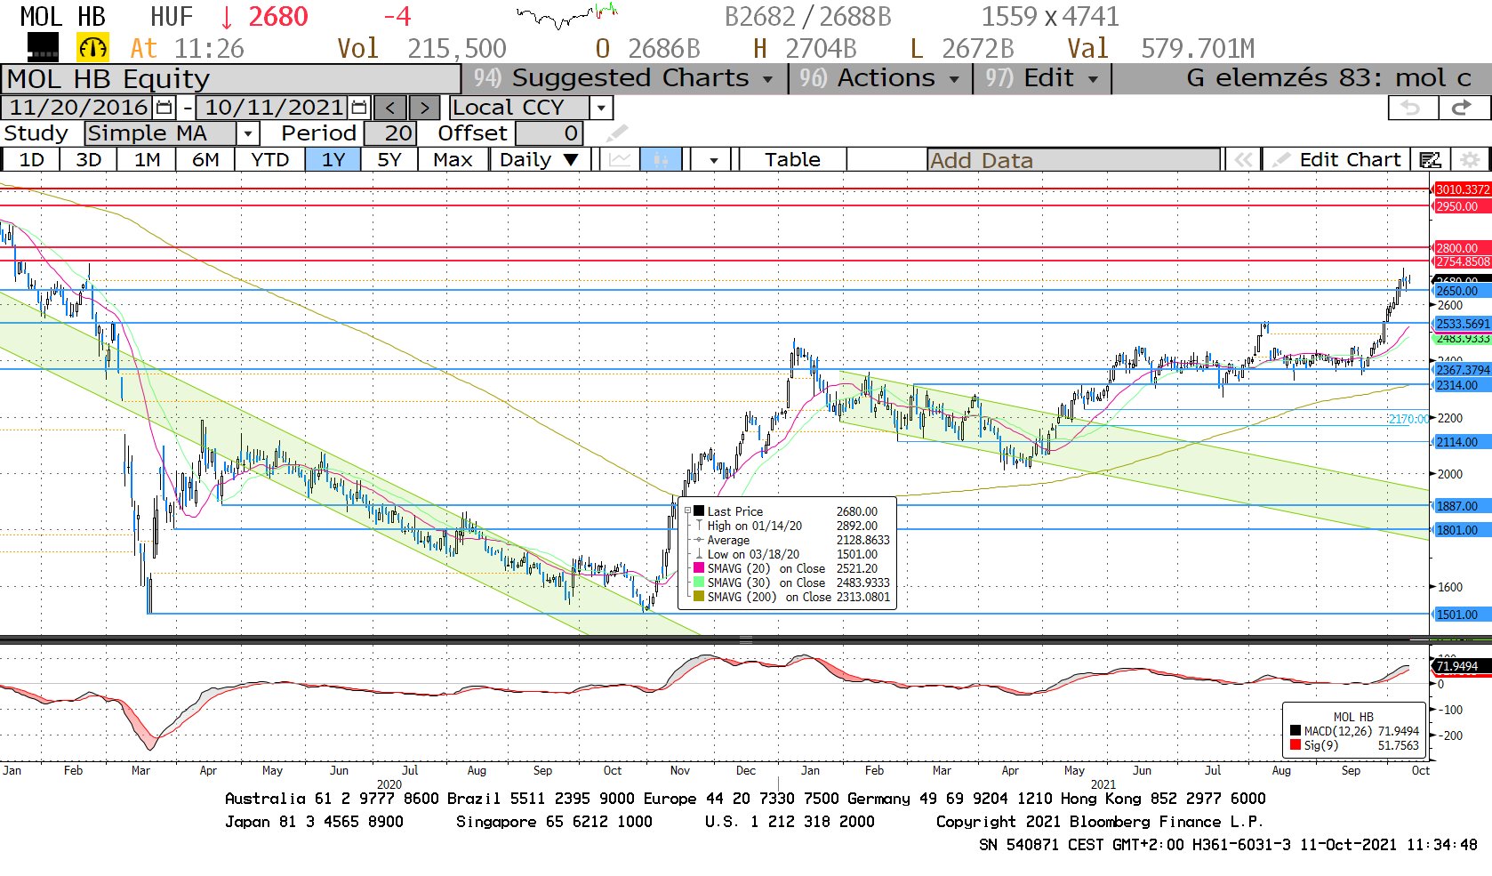
Task: Click the 1887.00 blue price label
Action: coord(1462,506)
